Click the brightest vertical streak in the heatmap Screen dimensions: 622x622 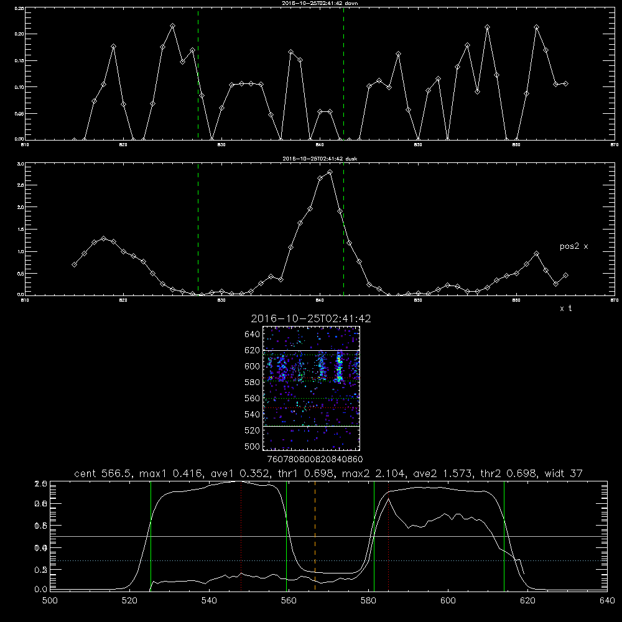(x=339, y=367)
